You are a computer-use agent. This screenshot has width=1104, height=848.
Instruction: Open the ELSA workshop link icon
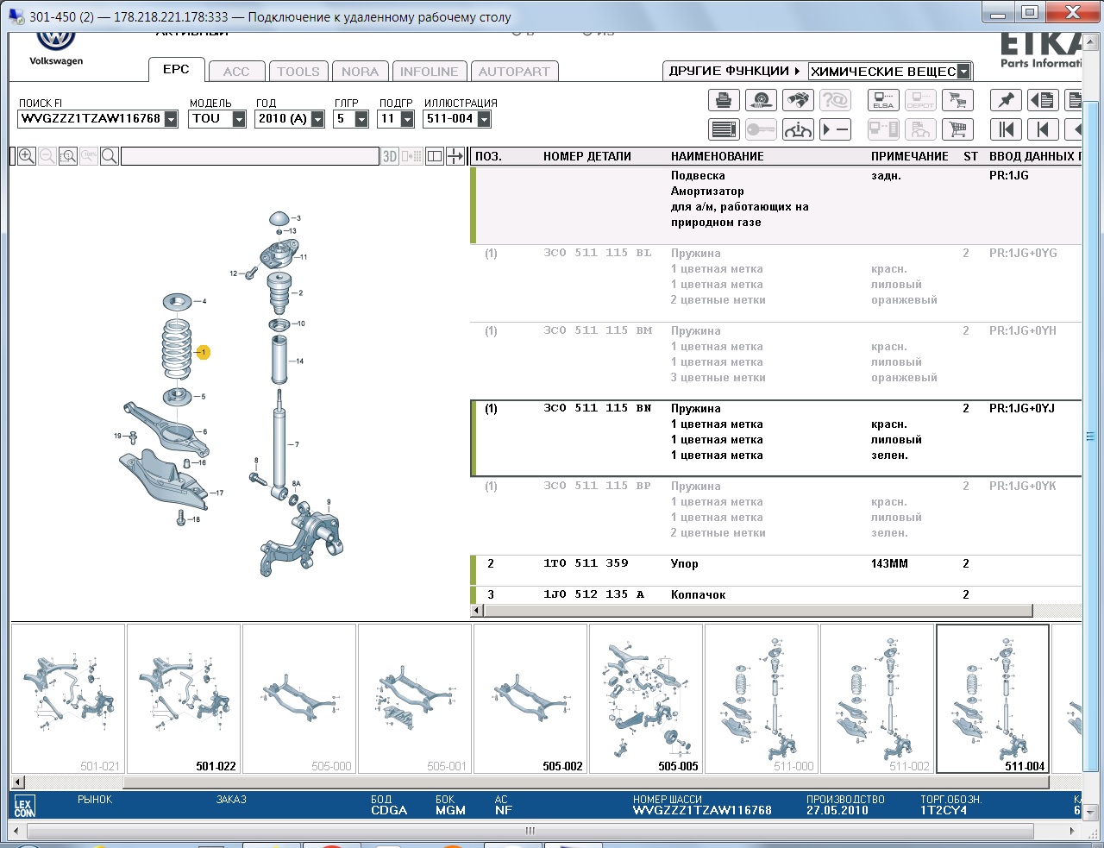pos(883,100)
